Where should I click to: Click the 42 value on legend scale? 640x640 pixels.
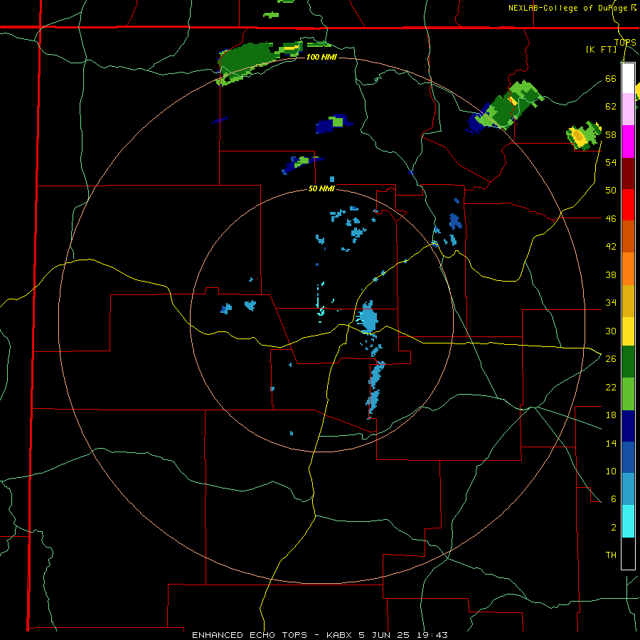pos(611,247)
